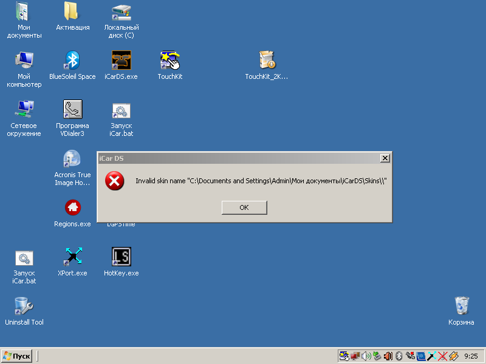This screenshot has width=486, height=364.
Task: Click the gray speaker volume tray icon
Action: (x=366, y=356)
